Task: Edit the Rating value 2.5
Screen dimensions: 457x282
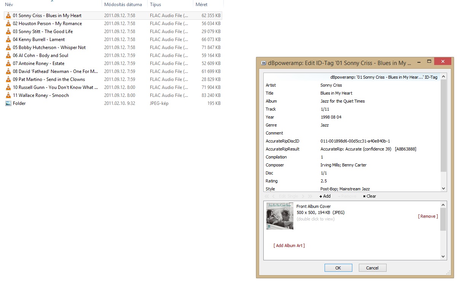Action: tap(323, 181)
